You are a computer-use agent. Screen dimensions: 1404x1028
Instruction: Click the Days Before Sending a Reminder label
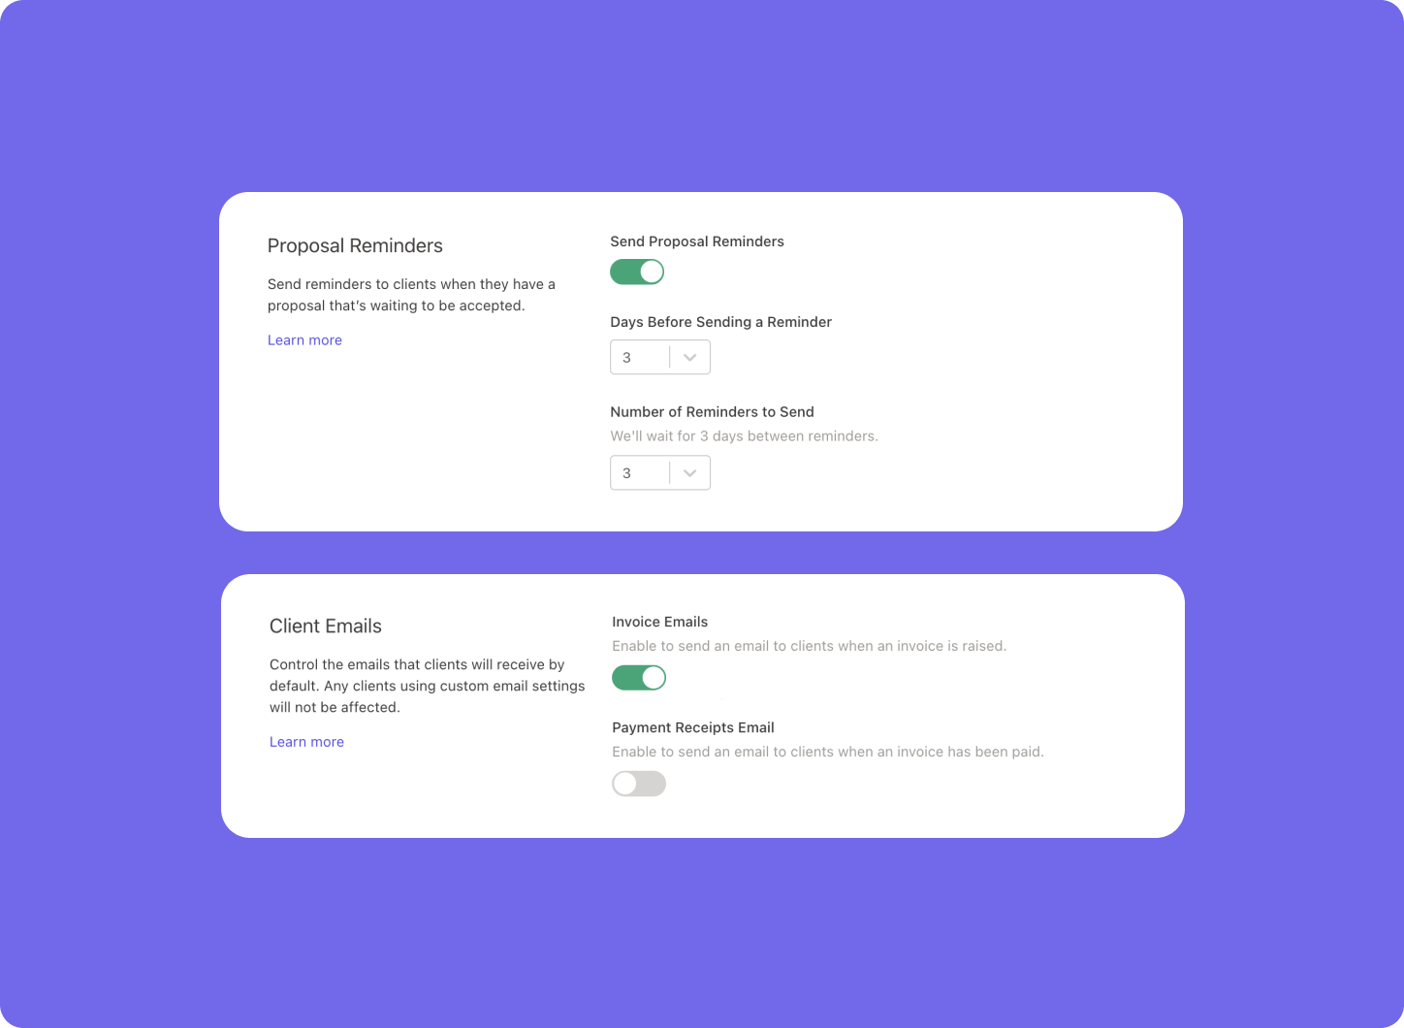click(720, 322)
